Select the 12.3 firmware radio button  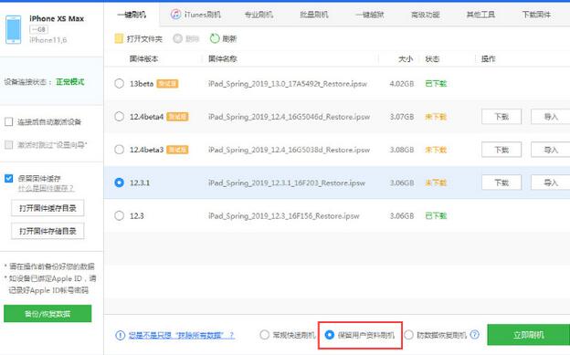coord(119,216)
